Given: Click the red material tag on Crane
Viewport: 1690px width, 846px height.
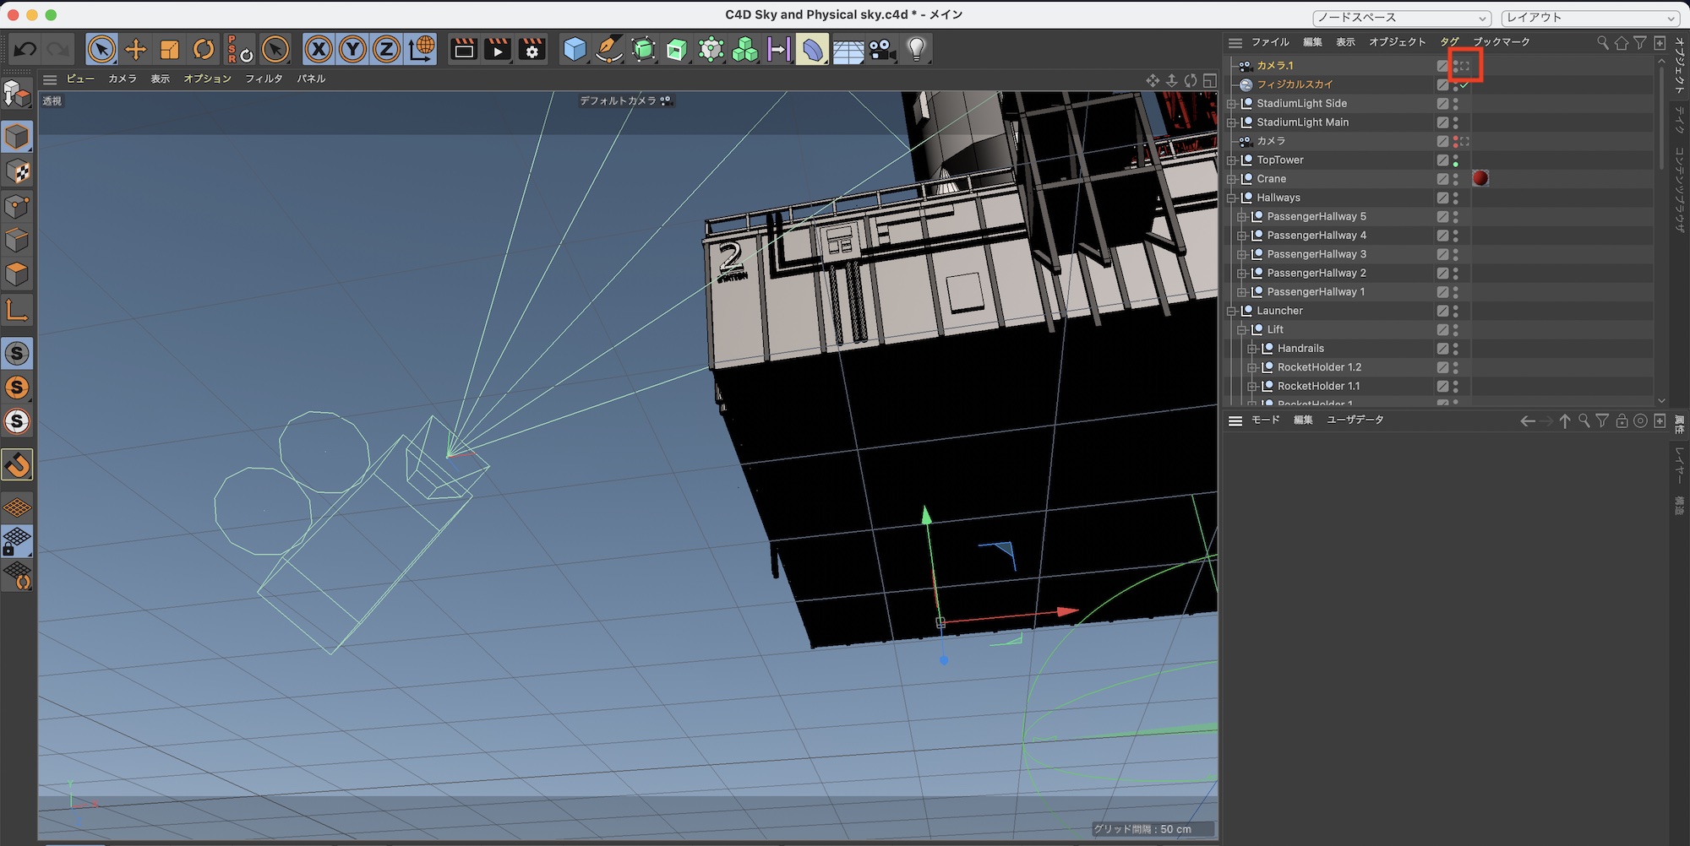Looking at the screenshot, I should coord(1480,178).
